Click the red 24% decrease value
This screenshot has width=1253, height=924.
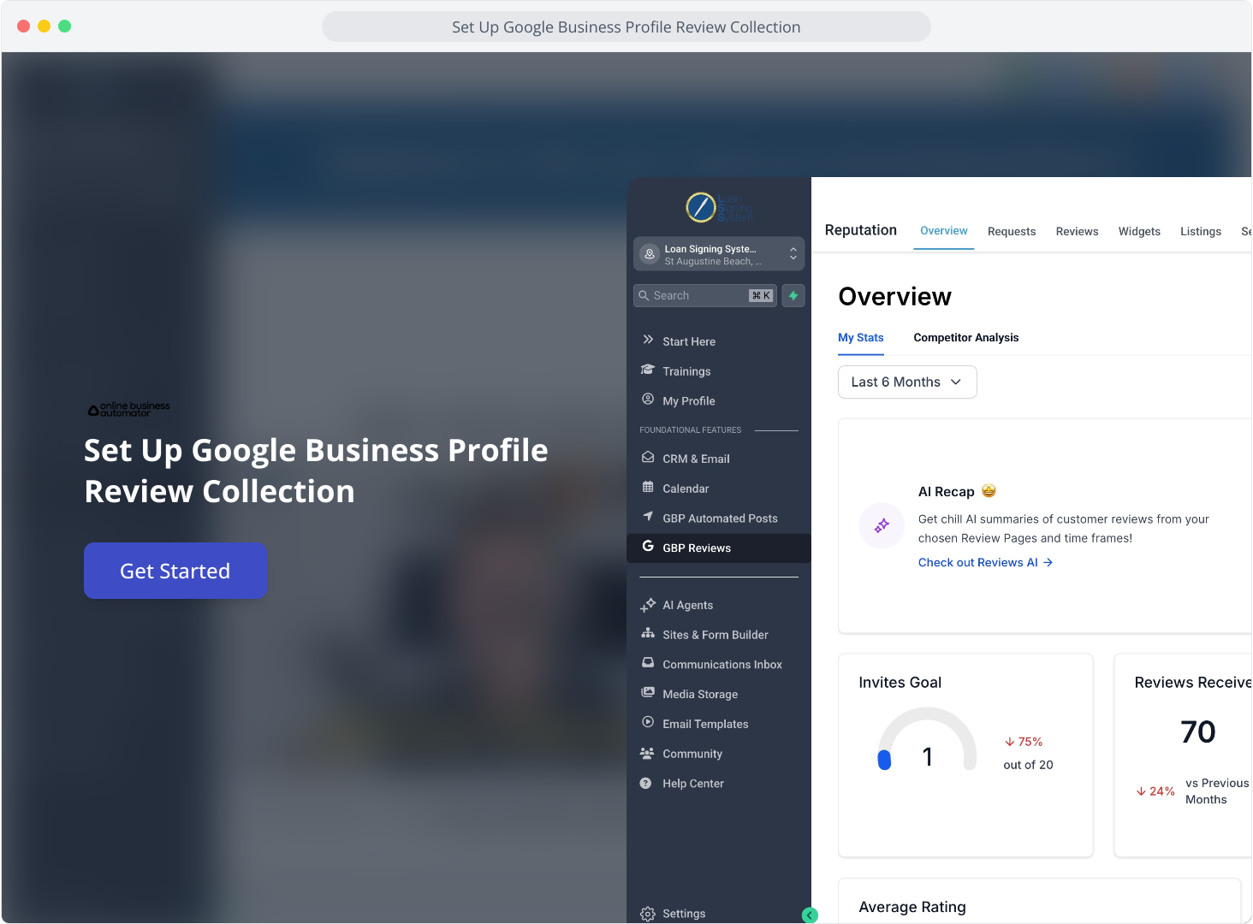1155,791
